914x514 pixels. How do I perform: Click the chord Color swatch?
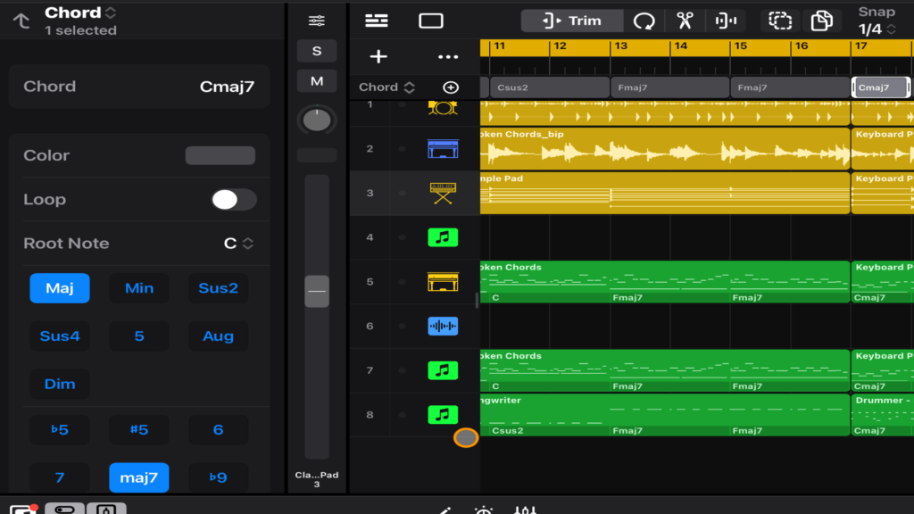220,155
